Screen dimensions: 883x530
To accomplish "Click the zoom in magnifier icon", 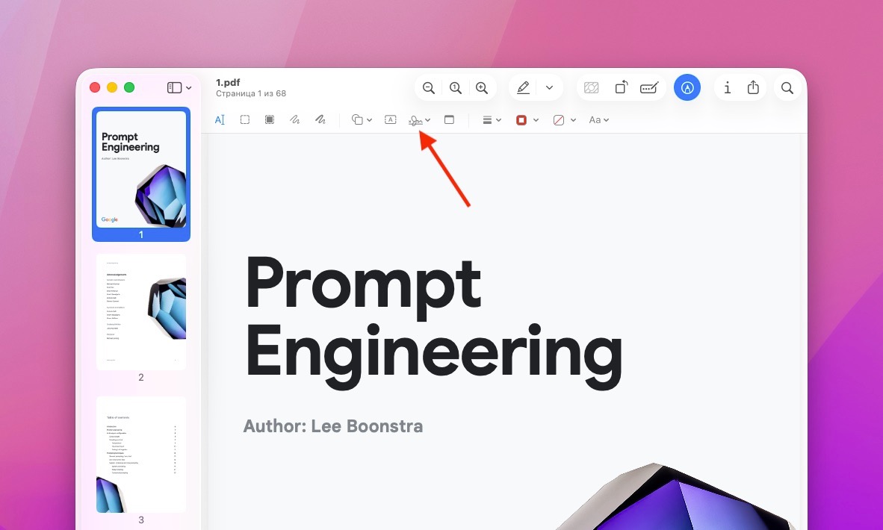I will pyautogui.click(x=482, y=88).
